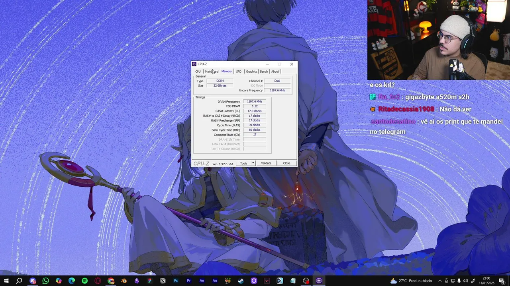Open Notion from the taskbar
Viewport: 510px width, 286px height.
(163, 281)
